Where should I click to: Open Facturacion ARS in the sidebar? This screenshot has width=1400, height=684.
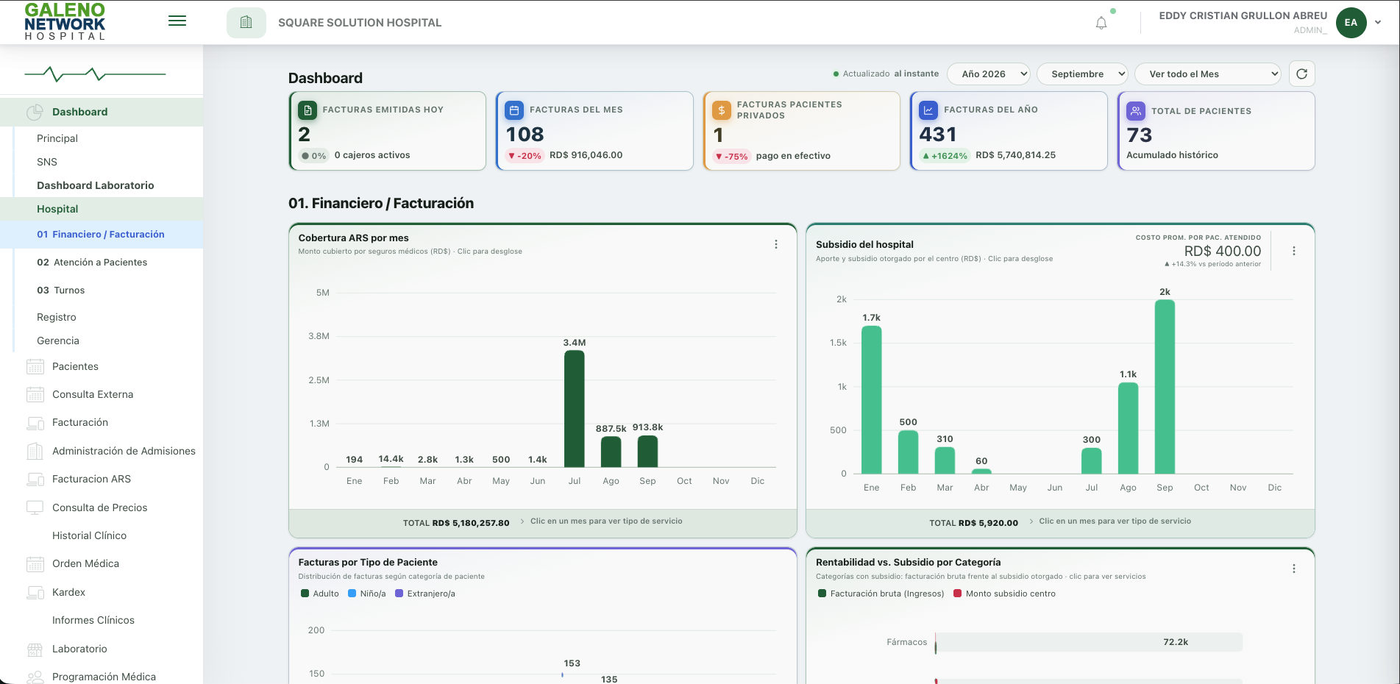coord(91,479)
